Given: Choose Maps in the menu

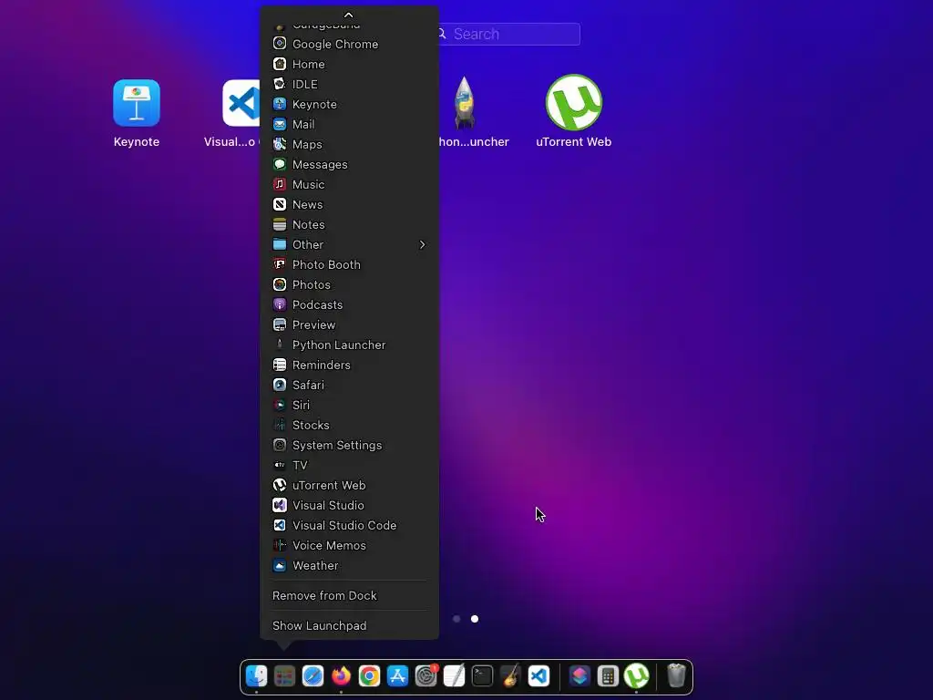Looking at the screenshot, I should 349,145.
